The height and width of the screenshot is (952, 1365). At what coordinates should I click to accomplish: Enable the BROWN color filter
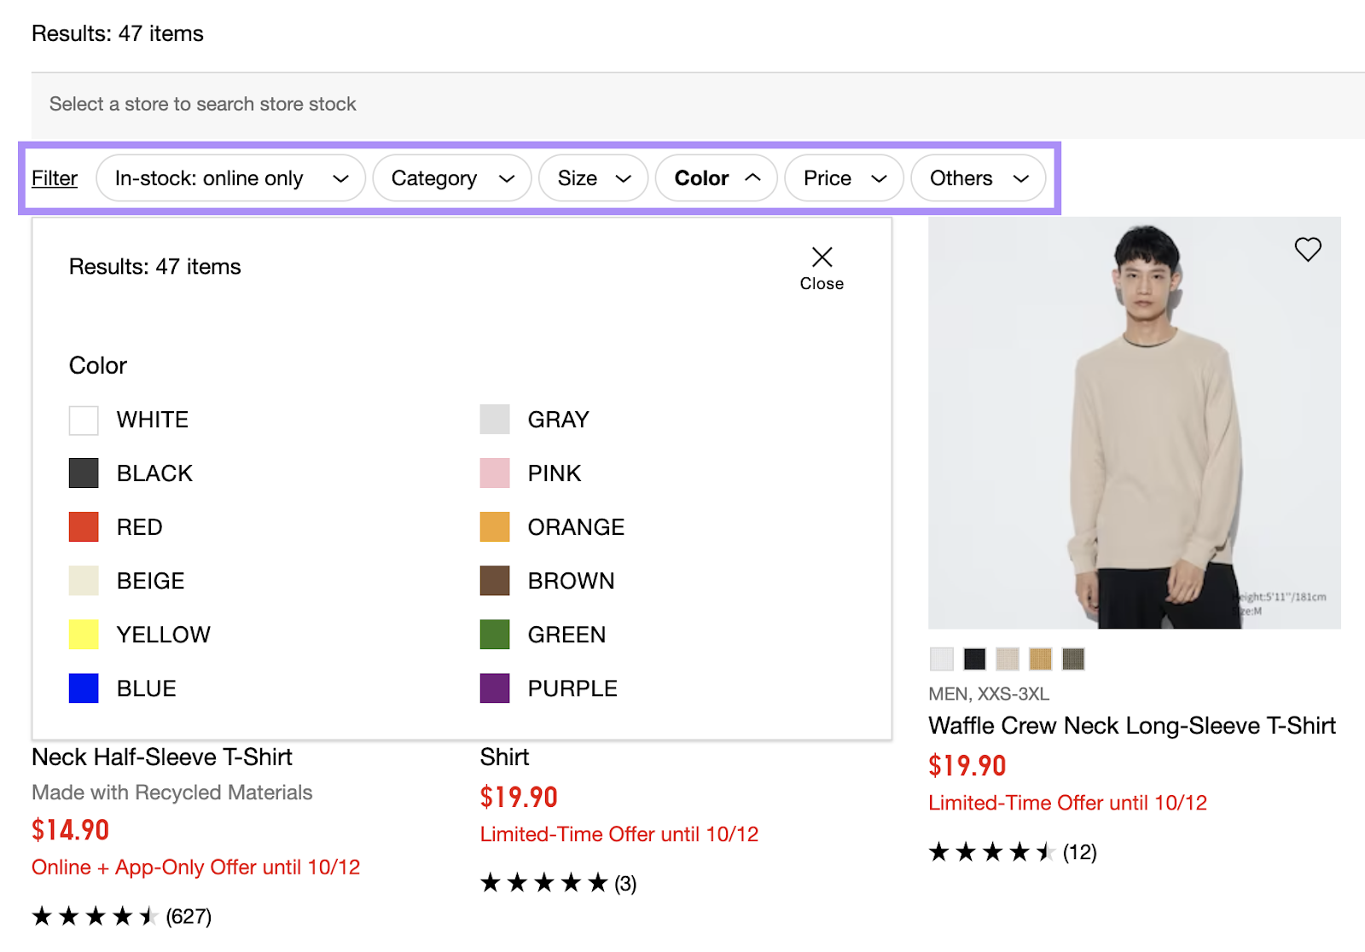pos(494,580)
